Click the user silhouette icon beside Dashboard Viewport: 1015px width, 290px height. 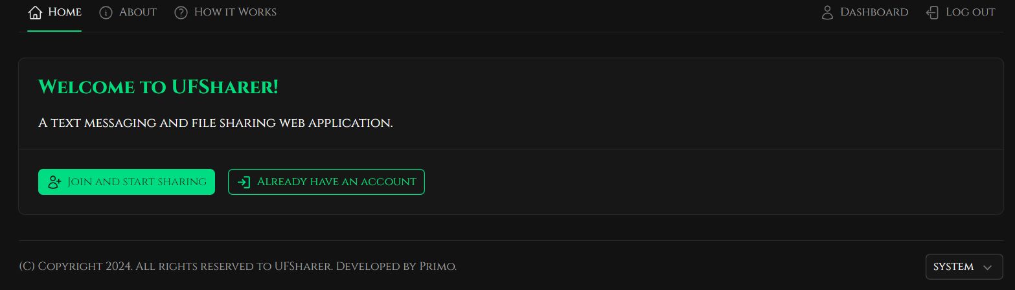point(827,12)
